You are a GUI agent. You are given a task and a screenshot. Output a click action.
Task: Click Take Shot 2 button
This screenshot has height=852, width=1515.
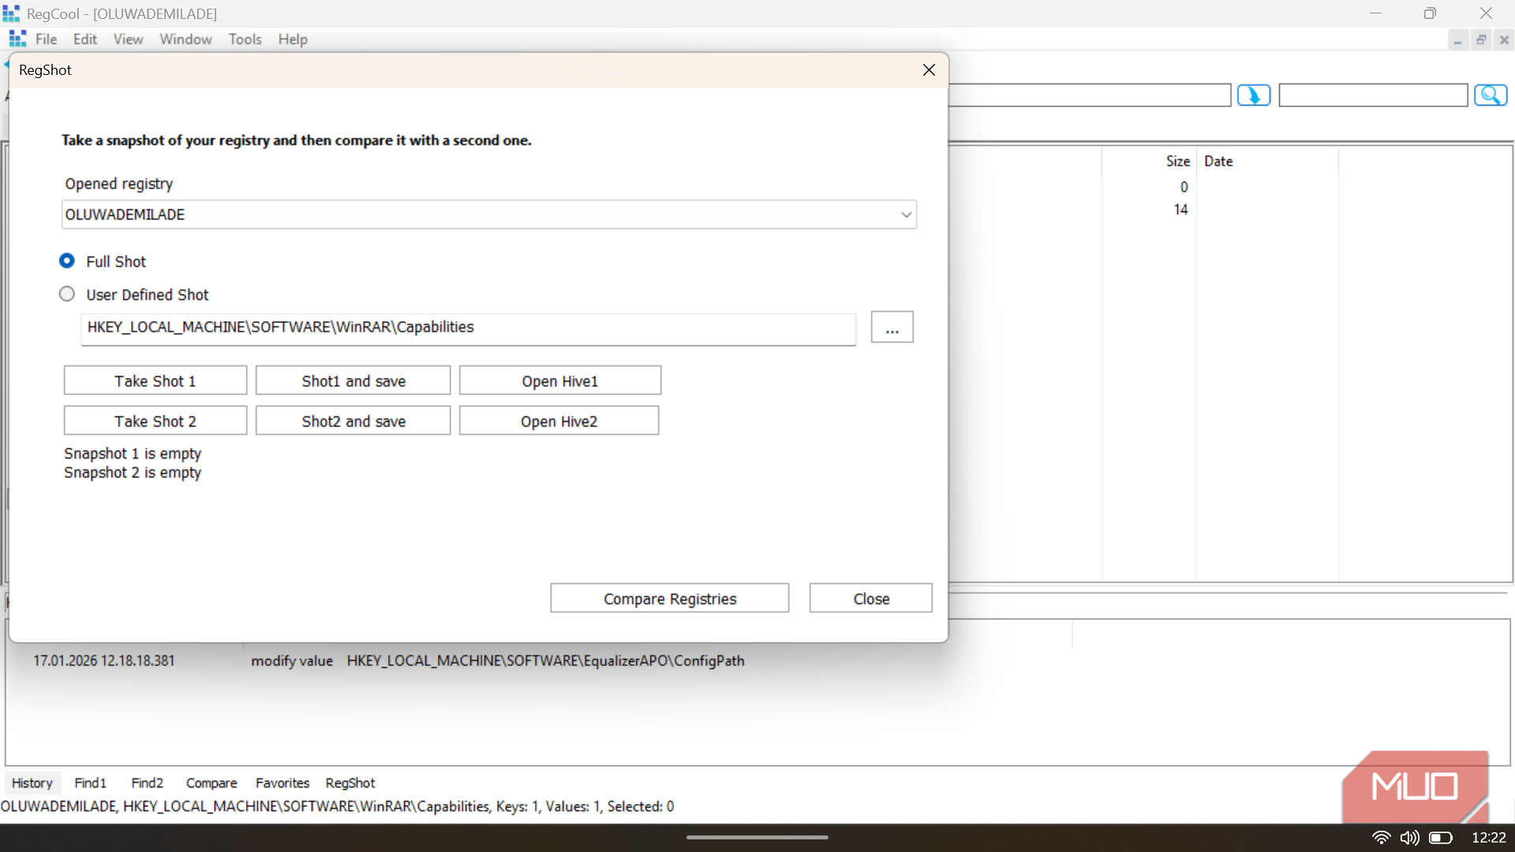coord(155,421)
